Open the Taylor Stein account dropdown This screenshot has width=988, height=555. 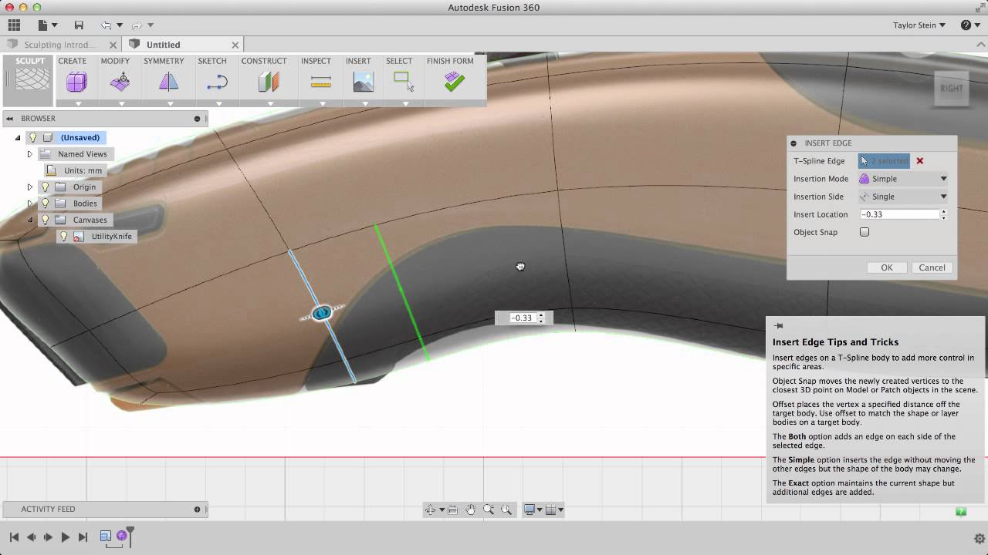coord(919,25)
